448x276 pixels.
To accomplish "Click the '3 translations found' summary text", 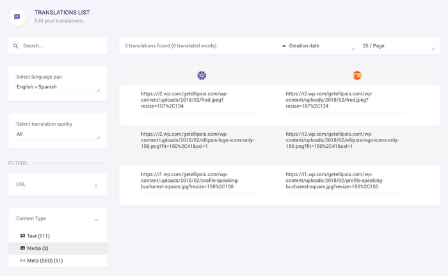I will [171, 45].
